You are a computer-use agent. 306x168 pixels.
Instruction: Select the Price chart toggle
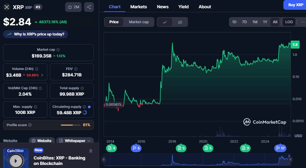114,22
